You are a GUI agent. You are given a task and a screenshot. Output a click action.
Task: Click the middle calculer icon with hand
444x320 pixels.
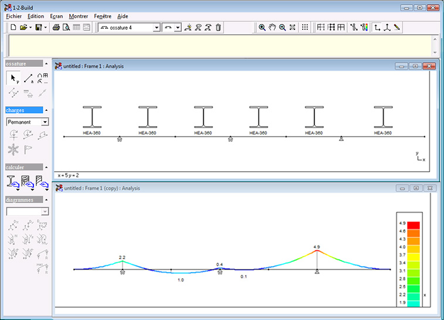28,182
